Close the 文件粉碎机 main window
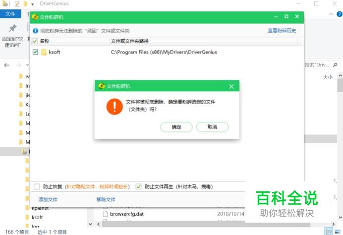Image resolution: width=343 pixels, height=235 pixels. pyautogui.click(x=297, y=17)
